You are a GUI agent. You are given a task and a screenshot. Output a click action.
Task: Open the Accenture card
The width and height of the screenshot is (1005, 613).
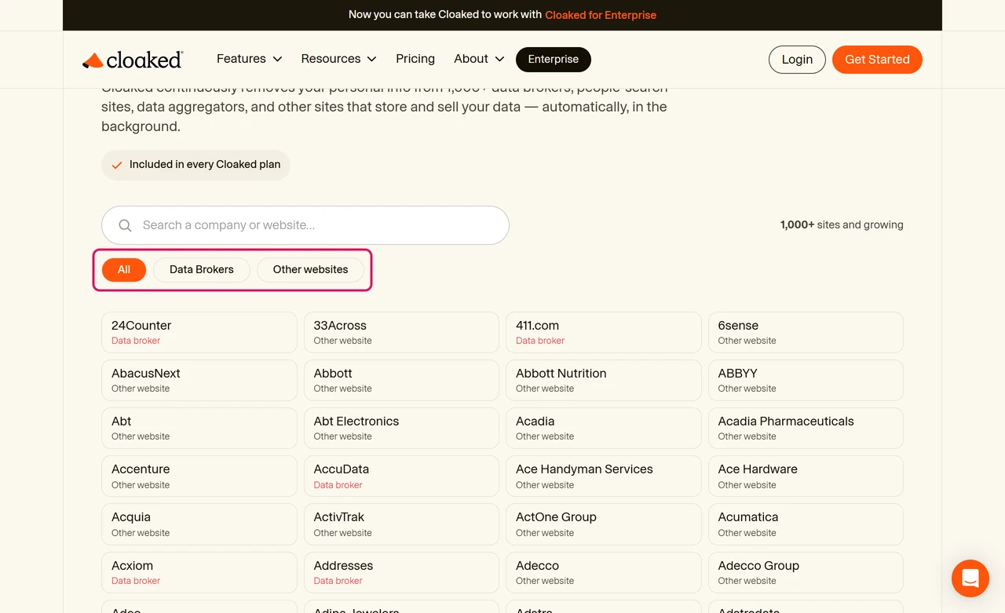(x=199, y=476)
